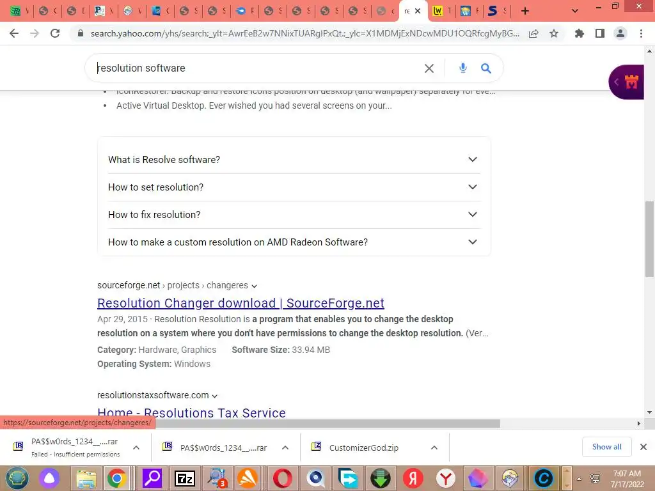Open Resolution Changer download SourceForge link
The image size is (655, 491).
pyautogui.click(x=241, y=303)
